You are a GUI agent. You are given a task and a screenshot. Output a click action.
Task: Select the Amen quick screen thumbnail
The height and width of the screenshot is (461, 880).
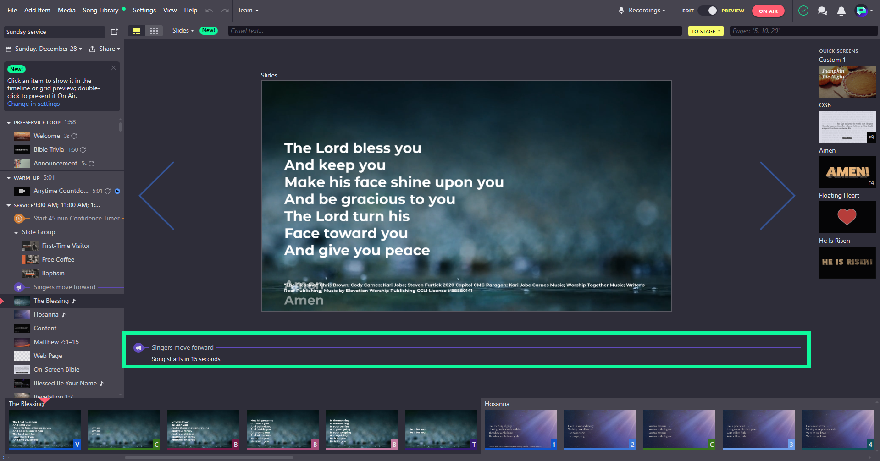coord(847,172)
